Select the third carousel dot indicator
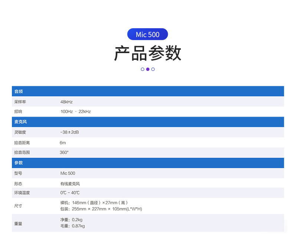The image size is (290, 238). tap(153, 69)
